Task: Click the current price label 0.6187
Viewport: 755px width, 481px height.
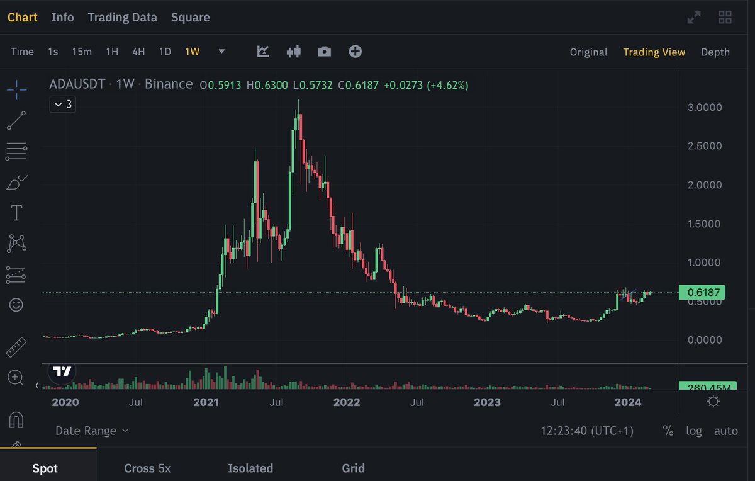Action: coord(702,292)
